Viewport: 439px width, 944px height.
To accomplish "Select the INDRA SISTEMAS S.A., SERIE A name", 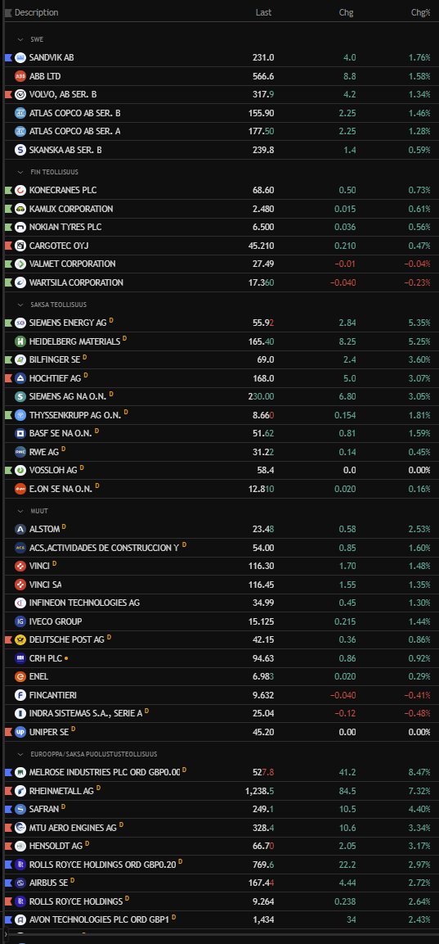I will pyautogui.click(x=85, y=713).
